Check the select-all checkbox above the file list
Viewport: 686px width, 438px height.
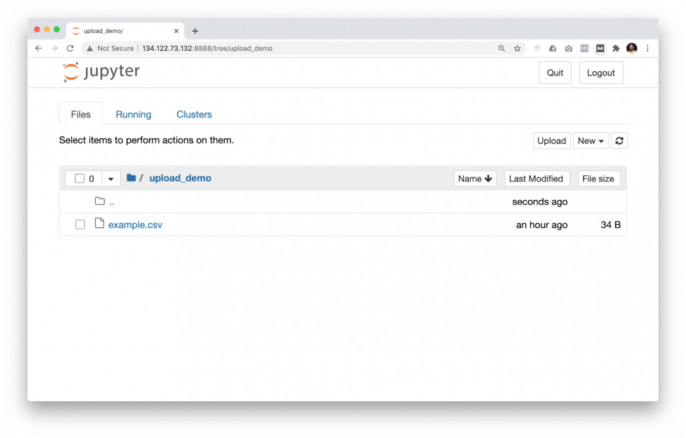click(80, 177)
